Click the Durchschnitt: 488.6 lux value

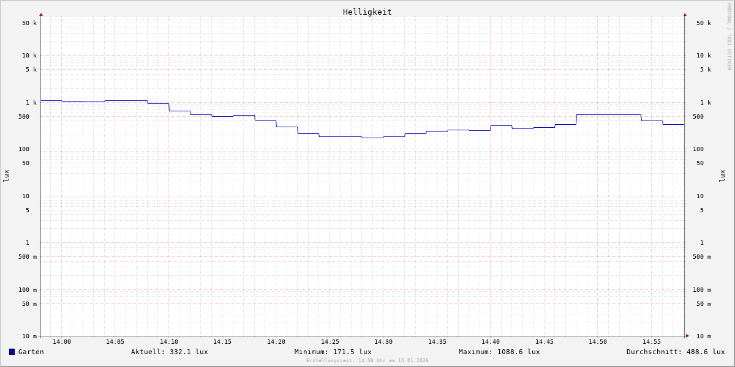coord(675,352)
